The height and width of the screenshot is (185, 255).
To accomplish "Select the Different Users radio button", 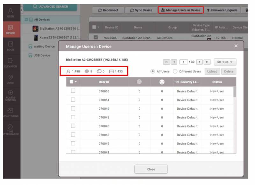I will (x=175, y=71).
